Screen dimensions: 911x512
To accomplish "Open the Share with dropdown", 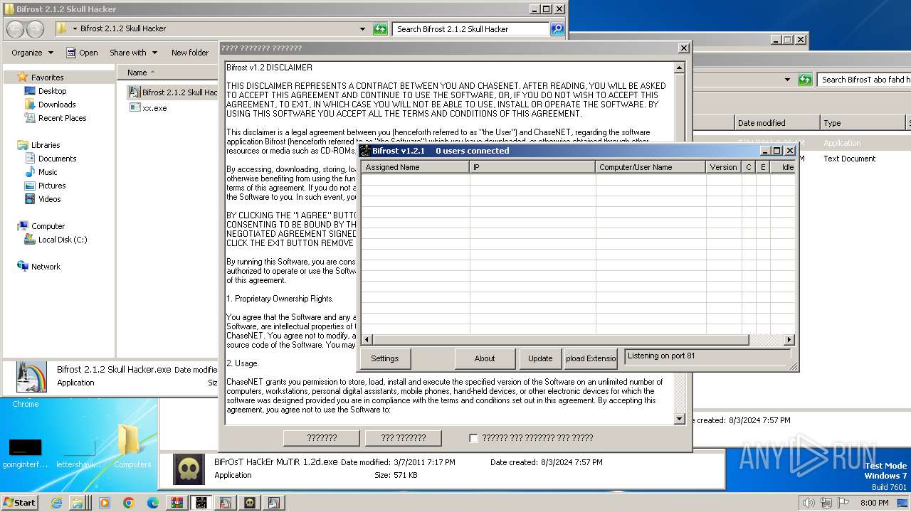I will tap(132, 53).
